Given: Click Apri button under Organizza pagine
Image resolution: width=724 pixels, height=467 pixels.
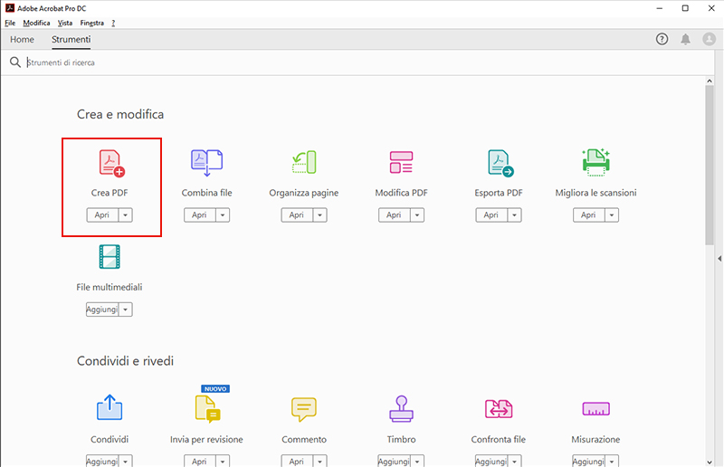Looking at the screenshot, I should pos(297,214).
